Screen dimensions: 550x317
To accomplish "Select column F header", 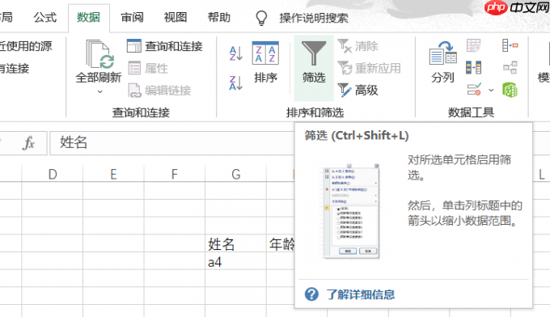I will 175,174.
